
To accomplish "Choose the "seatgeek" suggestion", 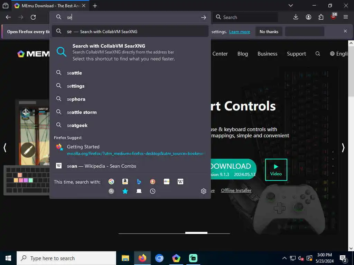I will click(x=130, y=125).
